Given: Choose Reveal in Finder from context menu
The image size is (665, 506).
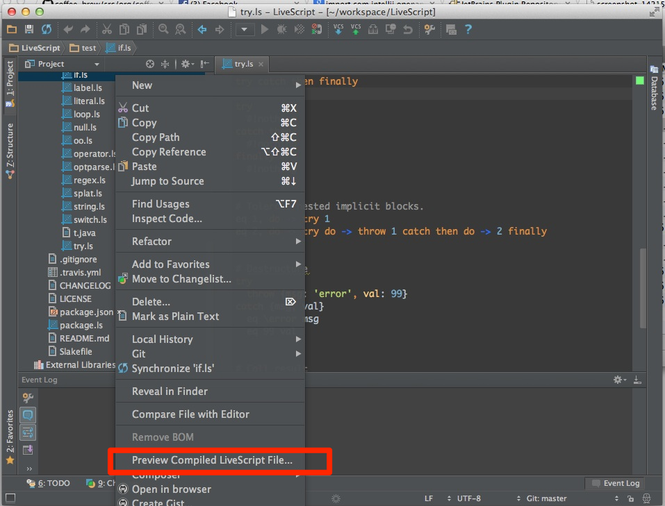Looking at the screenshot, I should pos(170,391).
